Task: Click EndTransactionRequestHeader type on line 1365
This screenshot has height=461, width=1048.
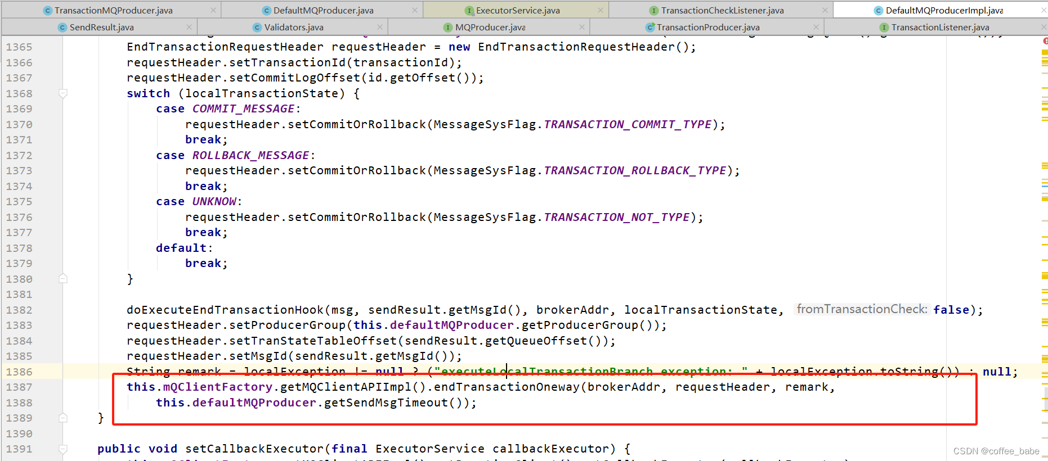Action: (x=225, y=47)
